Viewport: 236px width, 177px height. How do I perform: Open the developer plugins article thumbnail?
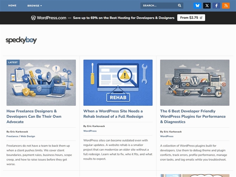point(194,83)
